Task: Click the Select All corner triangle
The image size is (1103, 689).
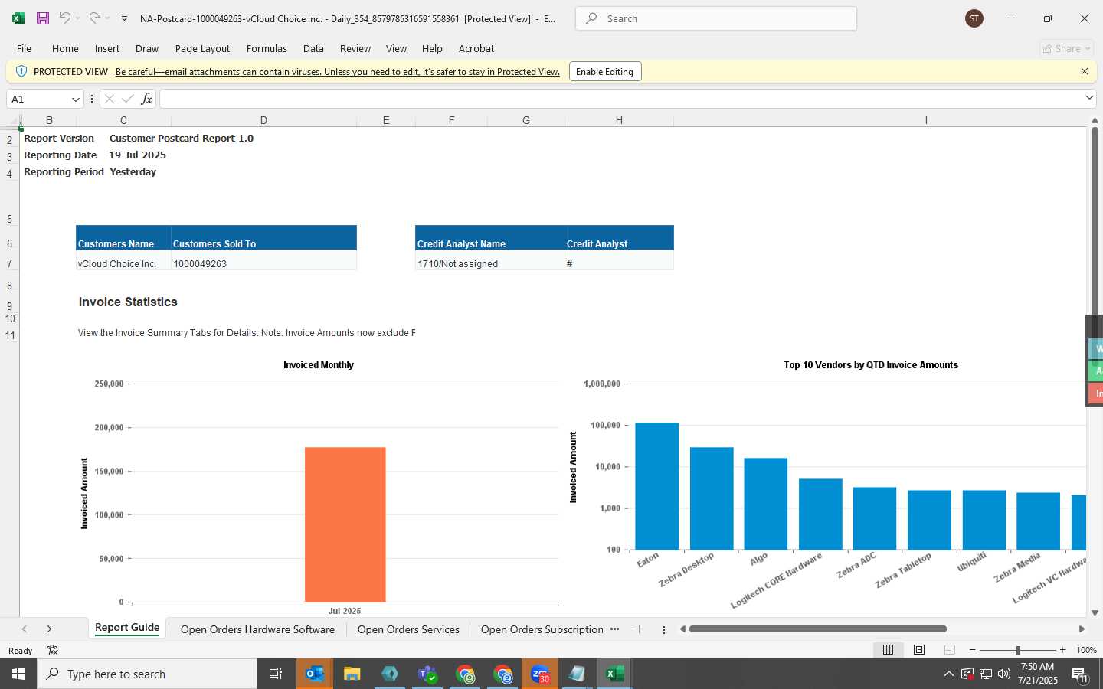Action: [11, 120]
